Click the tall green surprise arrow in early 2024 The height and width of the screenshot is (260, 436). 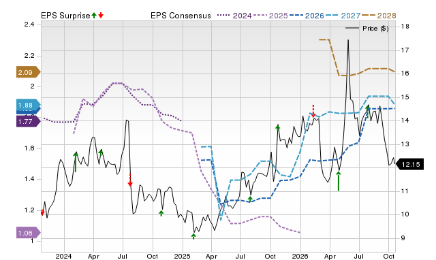click(76, 162)
